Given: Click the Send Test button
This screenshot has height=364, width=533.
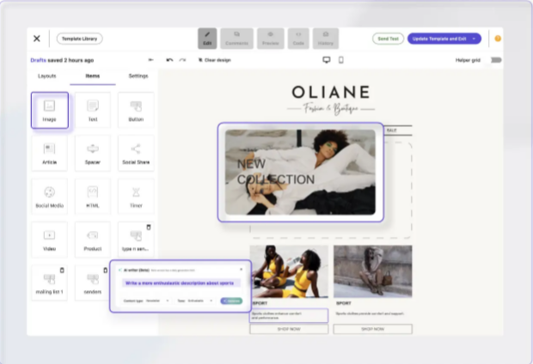Looking at the screenshot, I should pyautogui.click(x=388, y=39).
